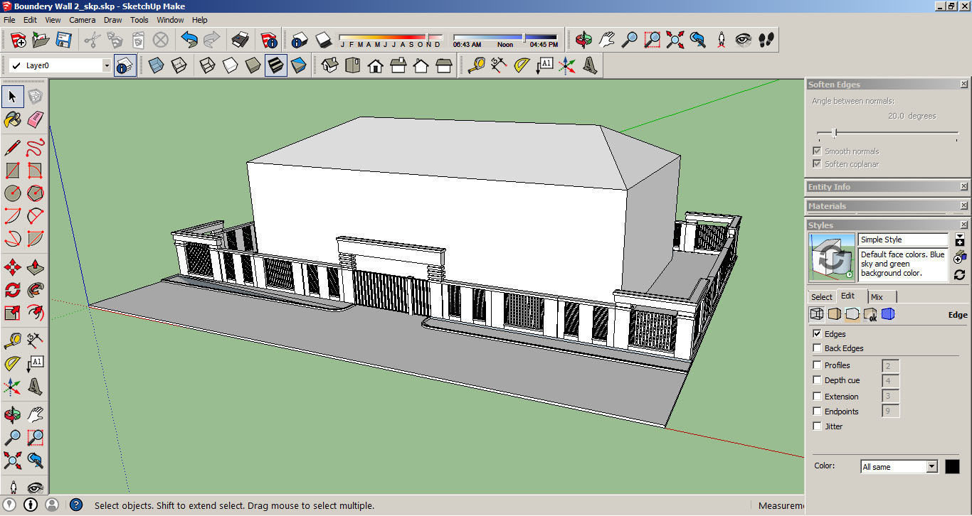Screen dimensions: 972x516
Task: Select the Circle drawing tool
Action: pos(13,193)
